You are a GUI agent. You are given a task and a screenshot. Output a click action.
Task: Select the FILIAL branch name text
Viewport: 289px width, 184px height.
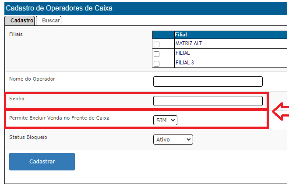(183, 53)
